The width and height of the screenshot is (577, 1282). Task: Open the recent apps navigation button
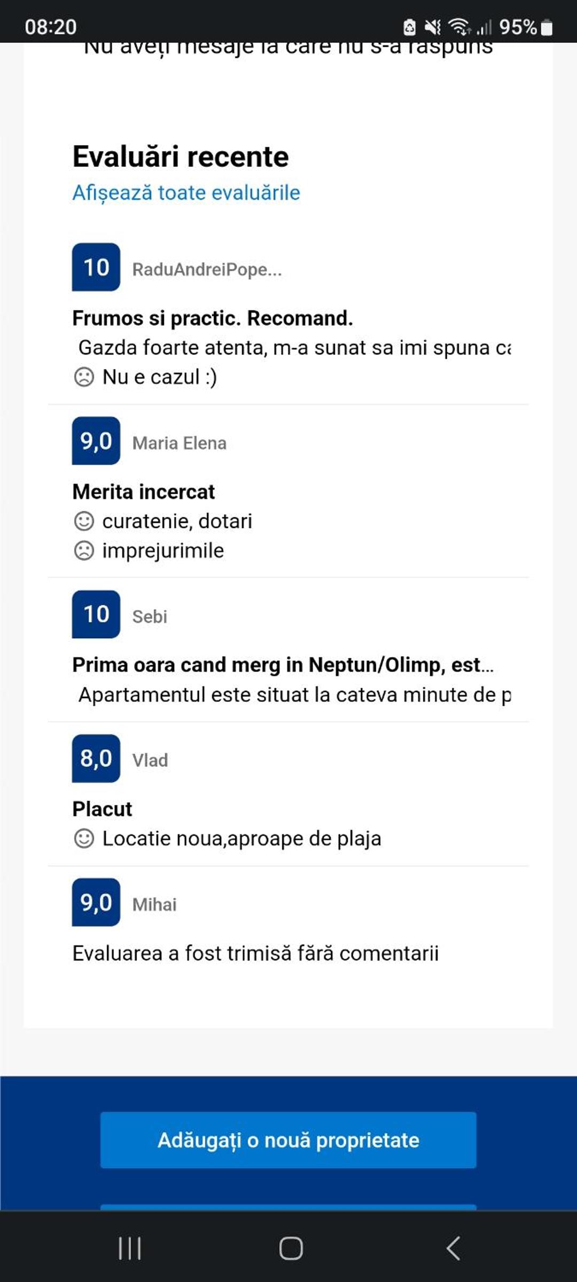pyautogui.click(x=130, y=1248)
